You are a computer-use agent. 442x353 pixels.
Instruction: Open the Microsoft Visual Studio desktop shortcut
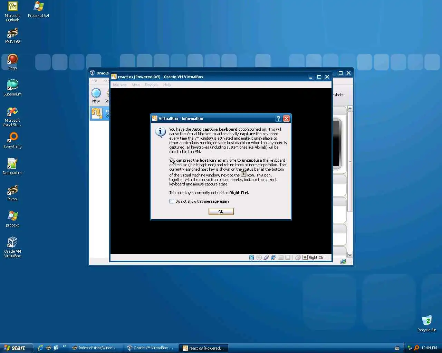(x=12, y=117)
